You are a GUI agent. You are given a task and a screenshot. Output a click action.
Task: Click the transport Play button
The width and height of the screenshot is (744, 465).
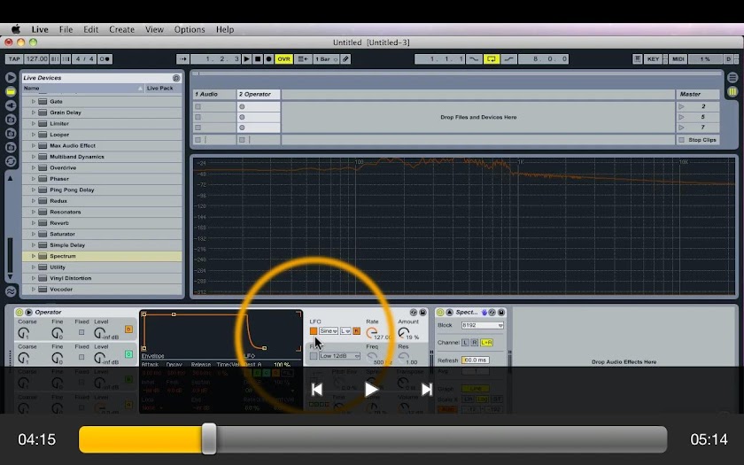point(247,58)
